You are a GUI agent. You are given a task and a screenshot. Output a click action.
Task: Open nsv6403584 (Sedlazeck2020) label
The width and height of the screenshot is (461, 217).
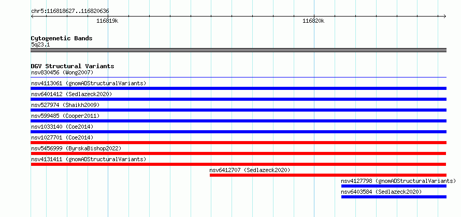click(381, 192)
